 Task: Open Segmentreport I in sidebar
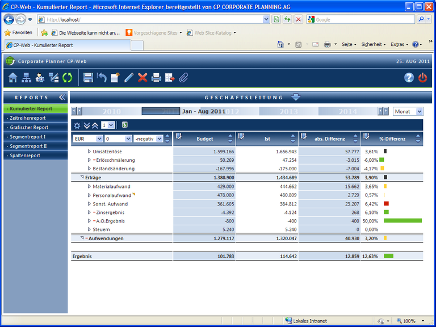pyautogui.click(x=36, y=137)
